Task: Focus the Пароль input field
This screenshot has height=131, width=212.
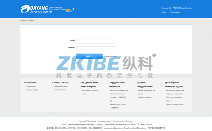Action: click(97, 49)
